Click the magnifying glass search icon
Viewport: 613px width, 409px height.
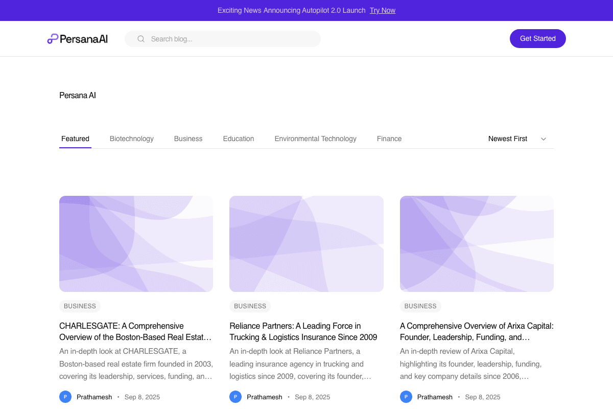tap(140, 38)
